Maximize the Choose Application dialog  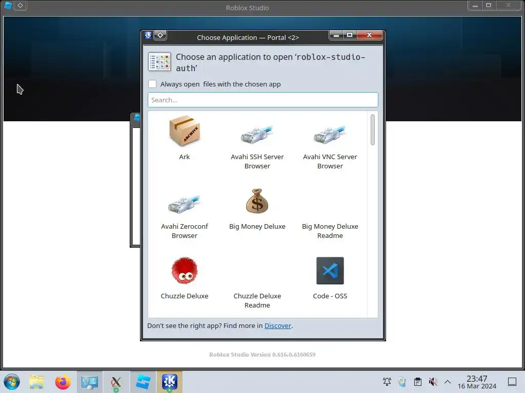pyautogui.click(x=350, y=35)
